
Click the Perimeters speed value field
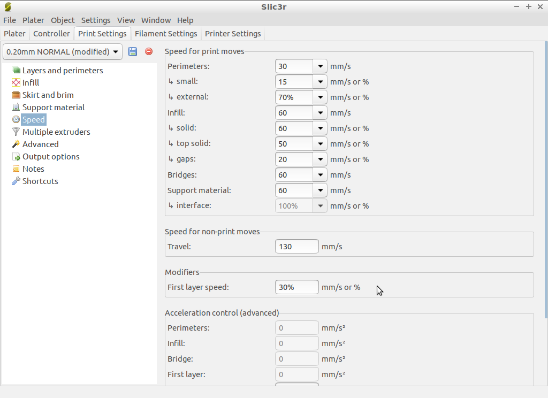pyautogui.click(x=294, y=66)
